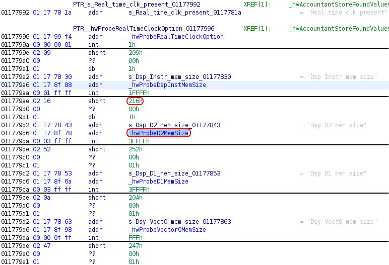The image size is (389, 265).
Task: Select s_Dsy_Vect0_mem_size_01177863 operand
Action: 179,222
